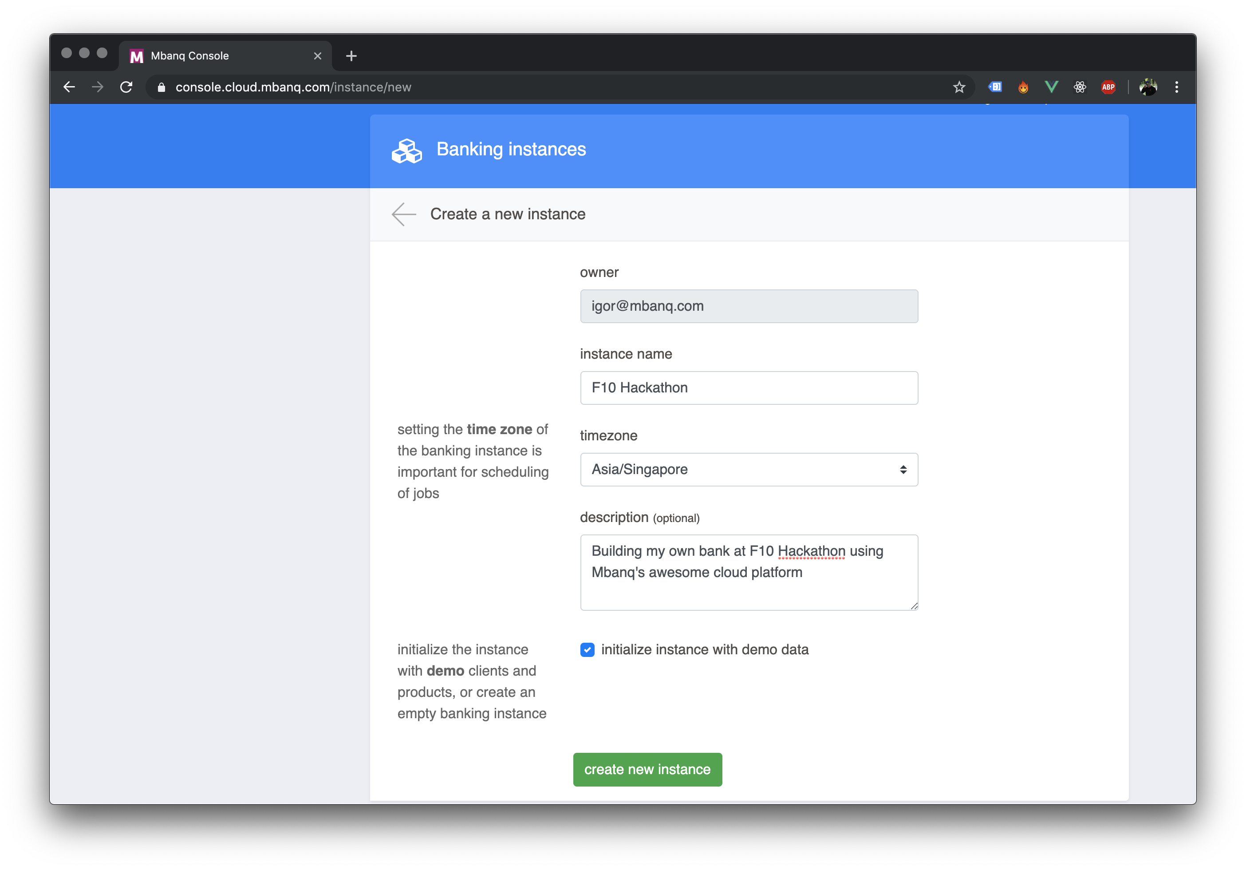The height and width of the screenshot is (870, 1246).
Task: Open the Vue devtools extension icon
Action: coord(1051,87)
